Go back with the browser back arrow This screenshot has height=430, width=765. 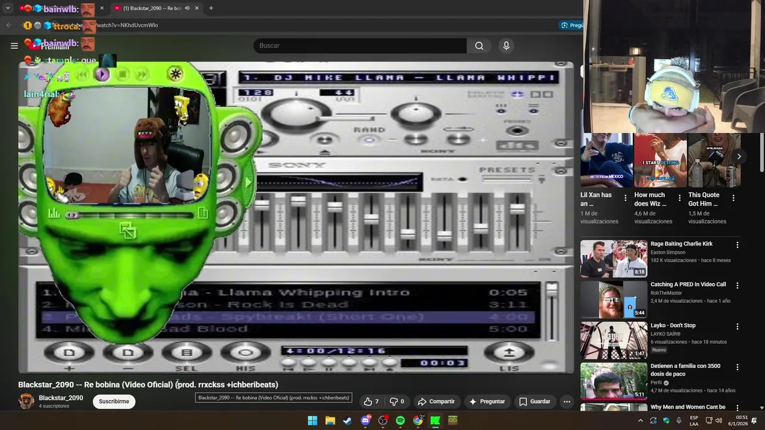tap(8, 25)
